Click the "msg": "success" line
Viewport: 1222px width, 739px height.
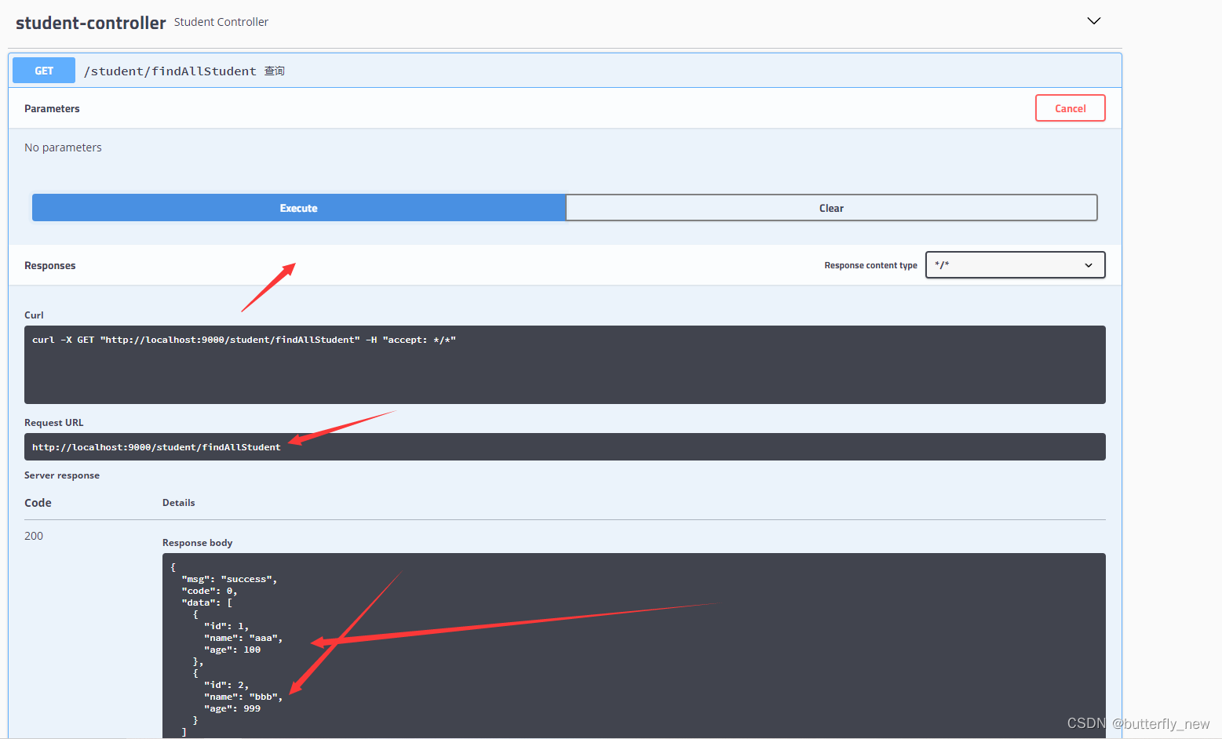[229, 579]
